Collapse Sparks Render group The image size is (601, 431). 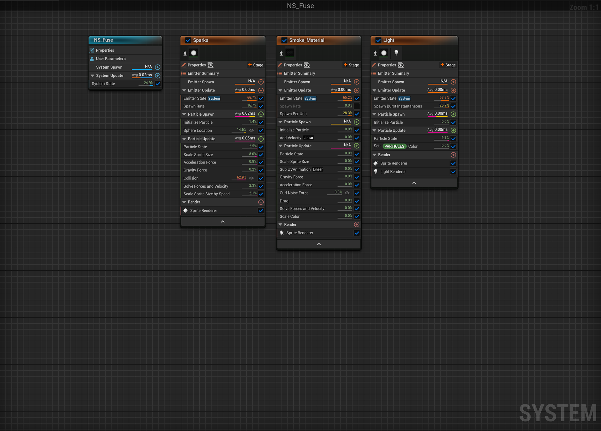184,202
